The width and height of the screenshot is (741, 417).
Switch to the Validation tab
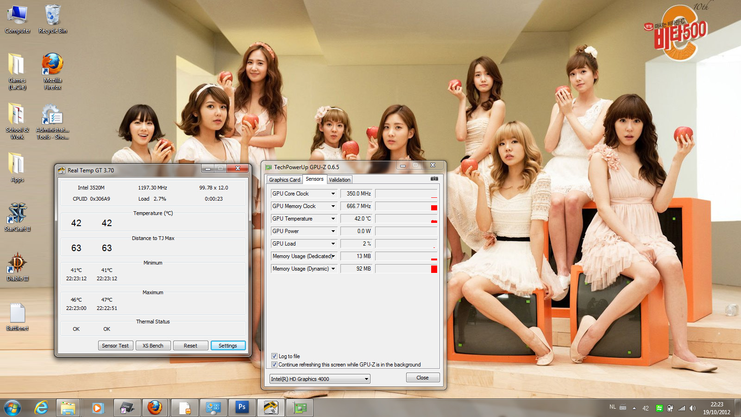pos(339,180)
